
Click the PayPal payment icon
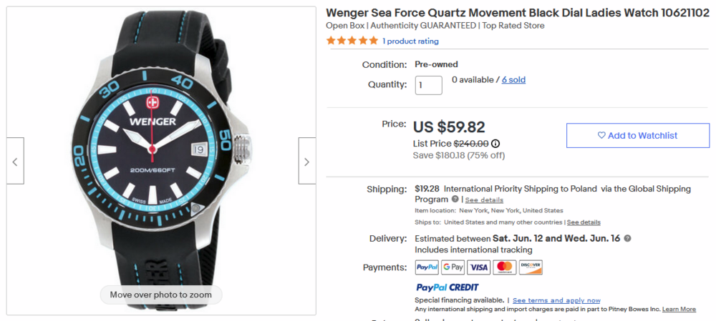coord(427,267)
